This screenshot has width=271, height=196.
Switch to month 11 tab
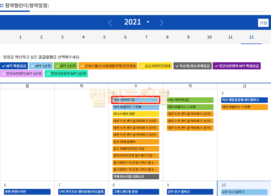(x=230, y=37)
